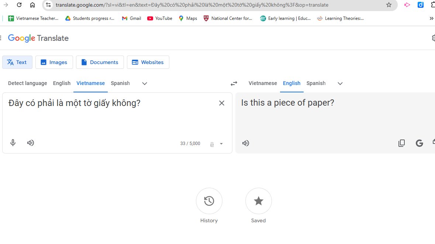
Task: Open site information icon in address bar
Action: pyautogui.click(x=48, y=5)
